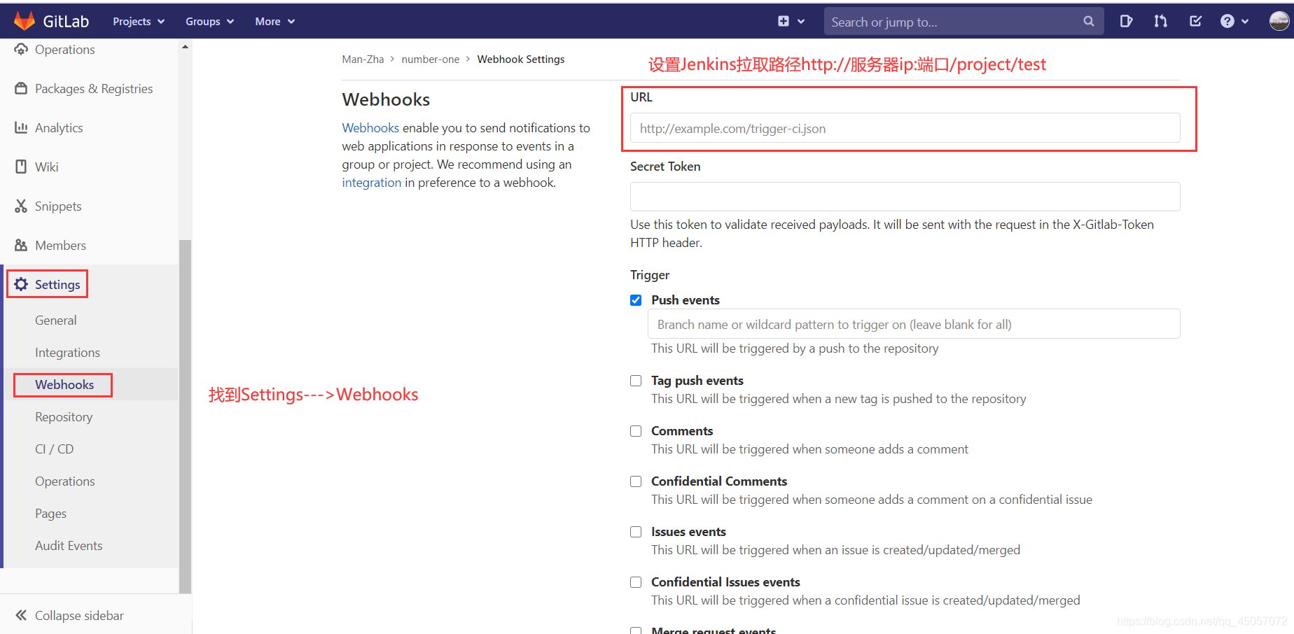Enable the Confidential Issues events checkbox
Image resolution: width=1294 pixels, height=634 pixels.
point(636,582)
